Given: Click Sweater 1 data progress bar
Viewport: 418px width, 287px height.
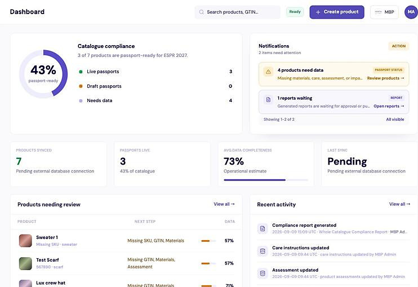Looking at the screenshot, I should (x=209, y=241).
